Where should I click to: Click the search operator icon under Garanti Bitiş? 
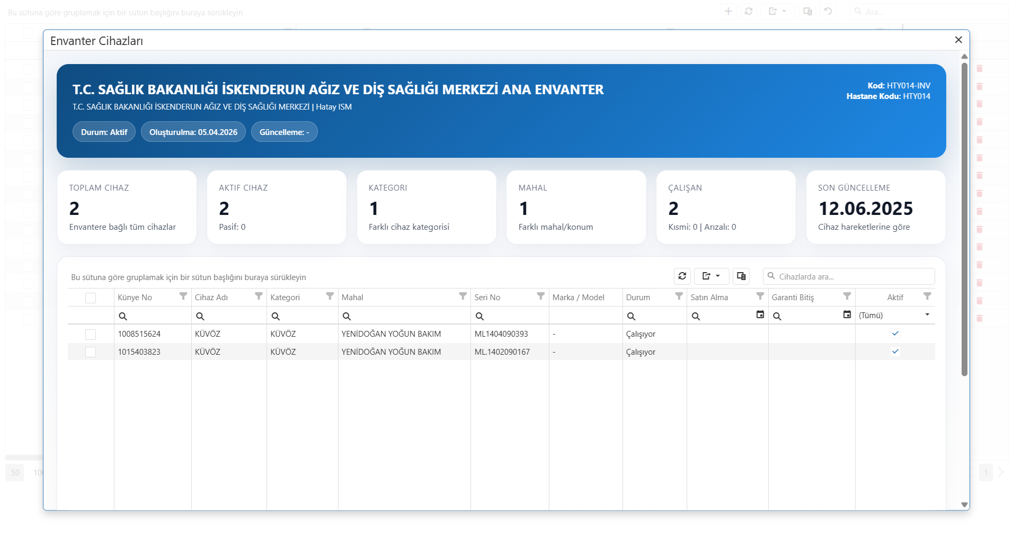coord(777,316)
